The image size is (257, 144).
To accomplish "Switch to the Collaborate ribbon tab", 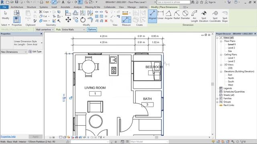I will [110, 7].
